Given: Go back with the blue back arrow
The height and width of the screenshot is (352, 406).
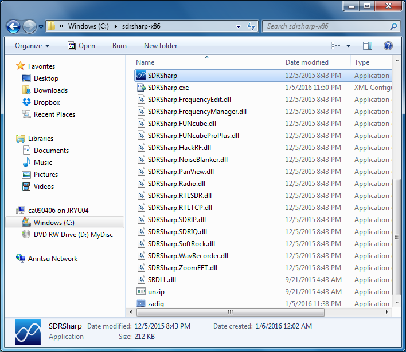Looking at the screenshot, I should [x=13, y=26].
